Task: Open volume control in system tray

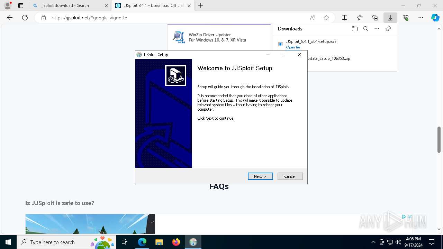Action: point(398,242)
